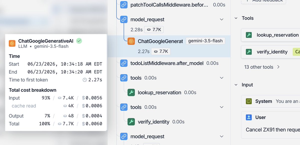This screenshot has height=145, width=300.
Task: Click the Add feedback button
Action: coord(263,1)
